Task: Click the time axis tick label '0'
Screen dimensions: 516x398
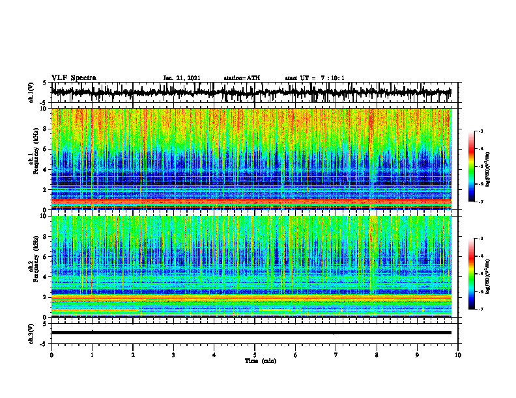Action: point(51,355)
